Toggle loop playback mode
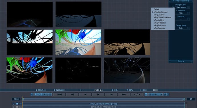Viewport: 197px width, 108px height. point(137,94)
